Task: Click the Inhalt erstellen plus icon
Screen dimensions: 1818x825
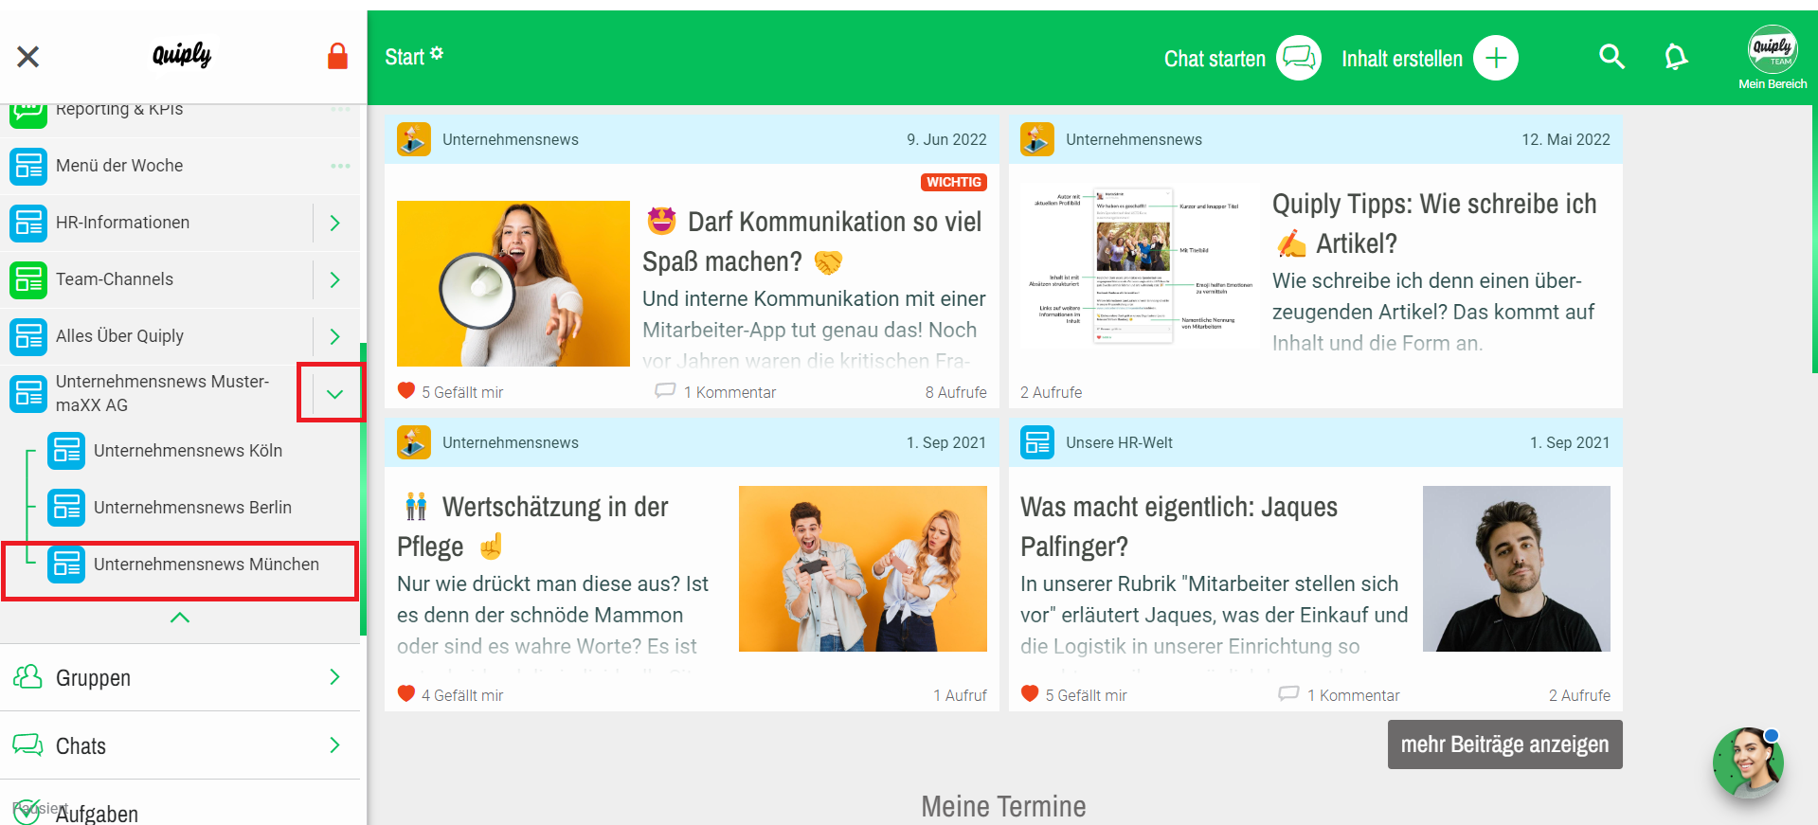Action: [1496, 59]
